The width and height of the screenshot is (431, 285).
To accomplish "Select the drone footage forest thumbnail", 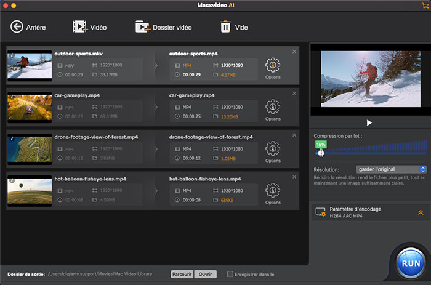I will 30,149.
